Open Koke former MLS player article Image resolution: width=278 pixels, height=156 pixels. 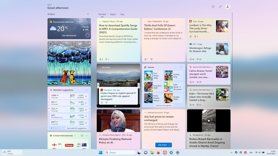pyautogui.click(x=201, y=97)
